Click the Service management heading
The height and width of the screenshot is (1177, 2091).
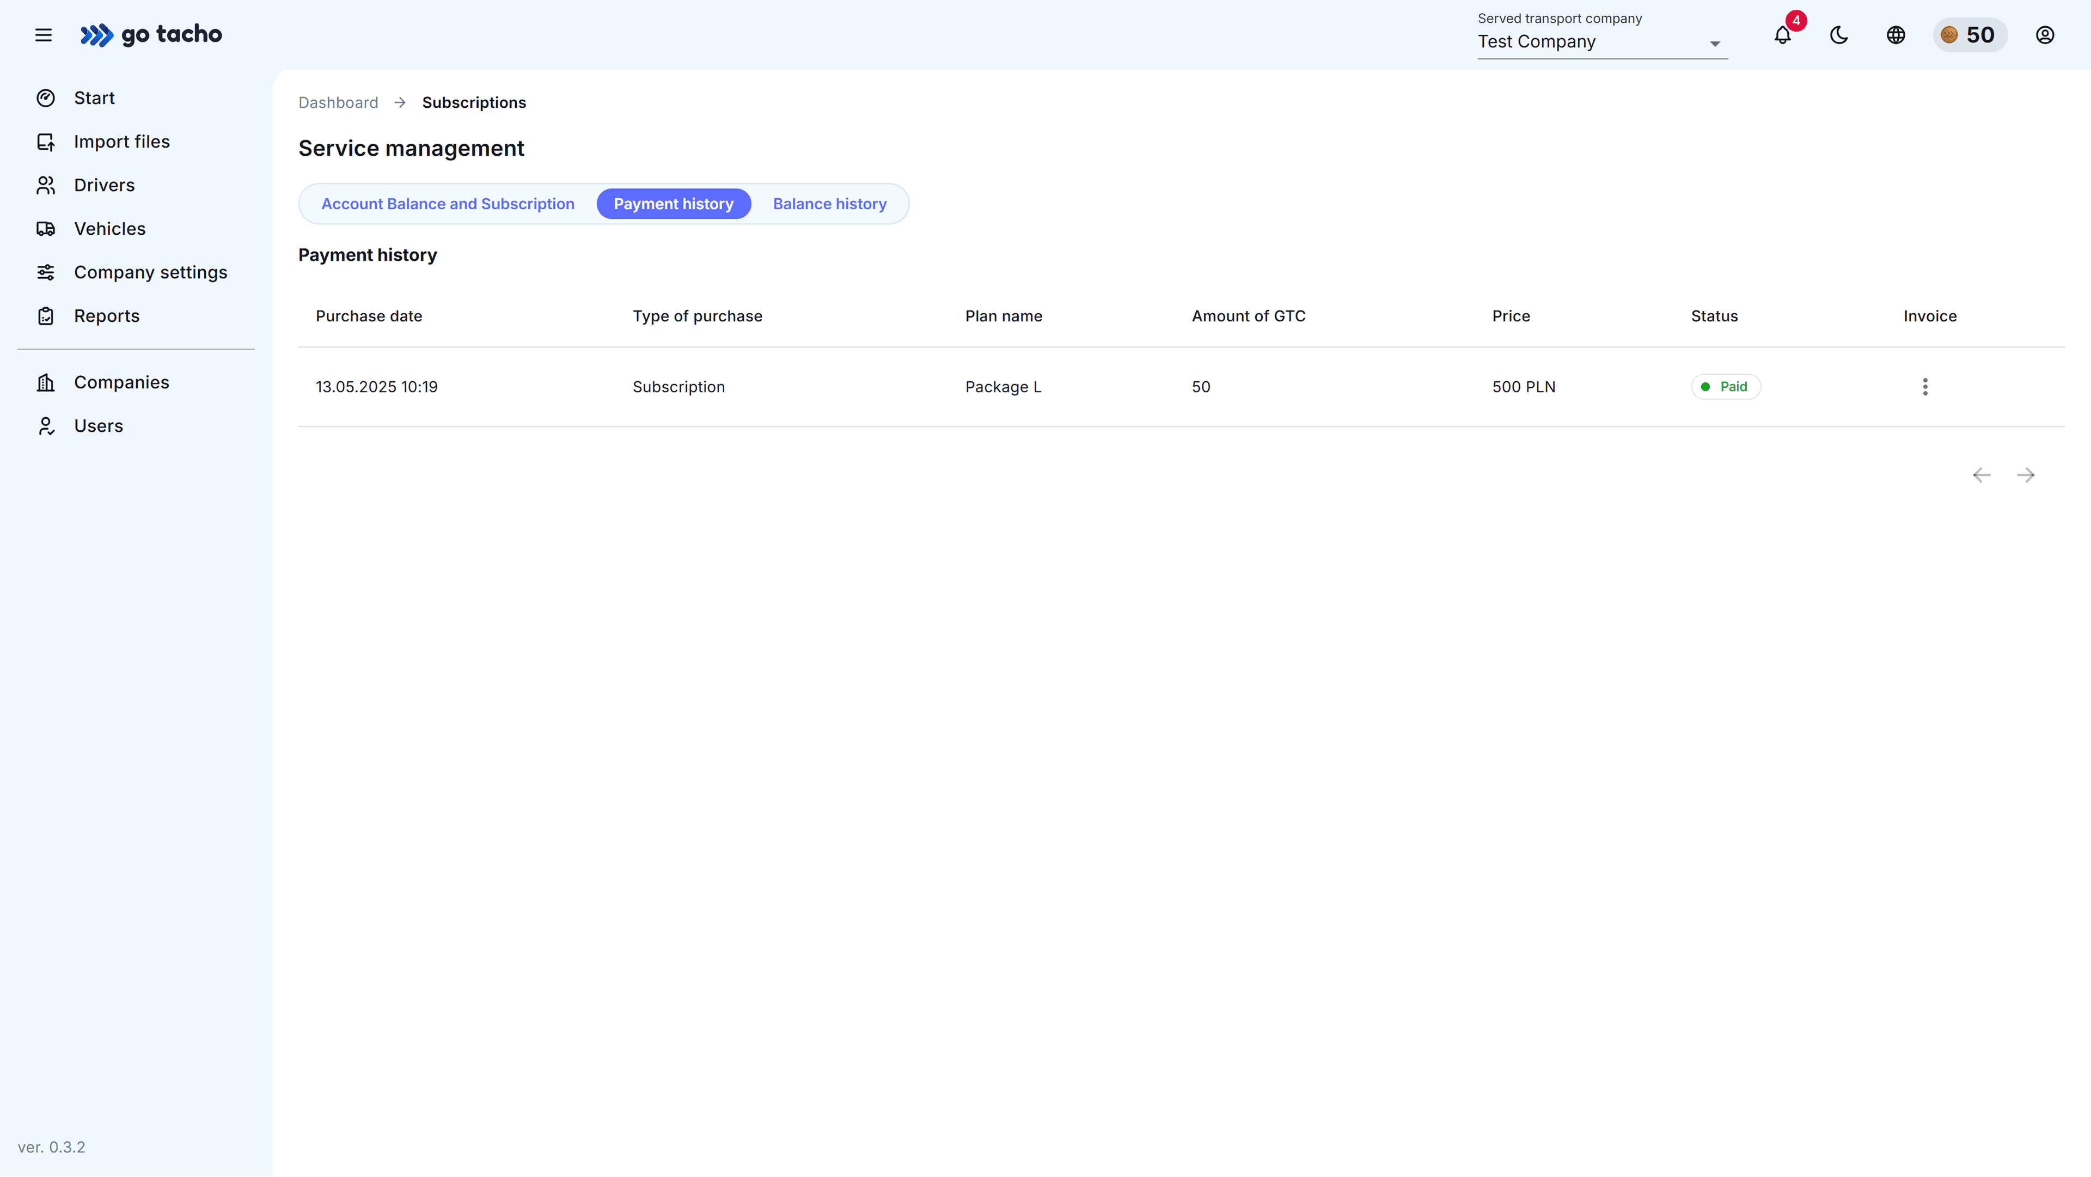[412, 149]
